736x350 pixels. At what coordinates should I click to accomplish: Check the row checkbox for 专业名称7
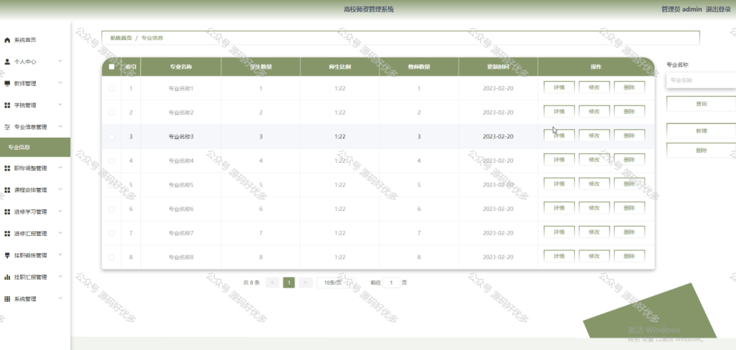pos(111,233)
